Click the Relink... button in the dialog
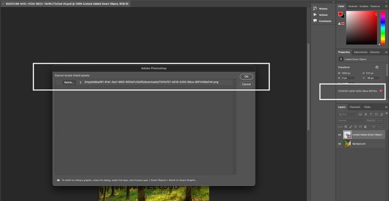Screen dimensions: 389x201 [x=69, y=82]
